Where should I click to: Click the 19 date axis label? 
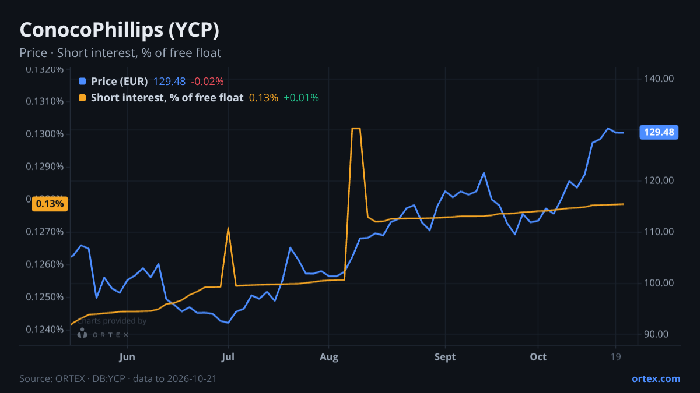(615, 356)
